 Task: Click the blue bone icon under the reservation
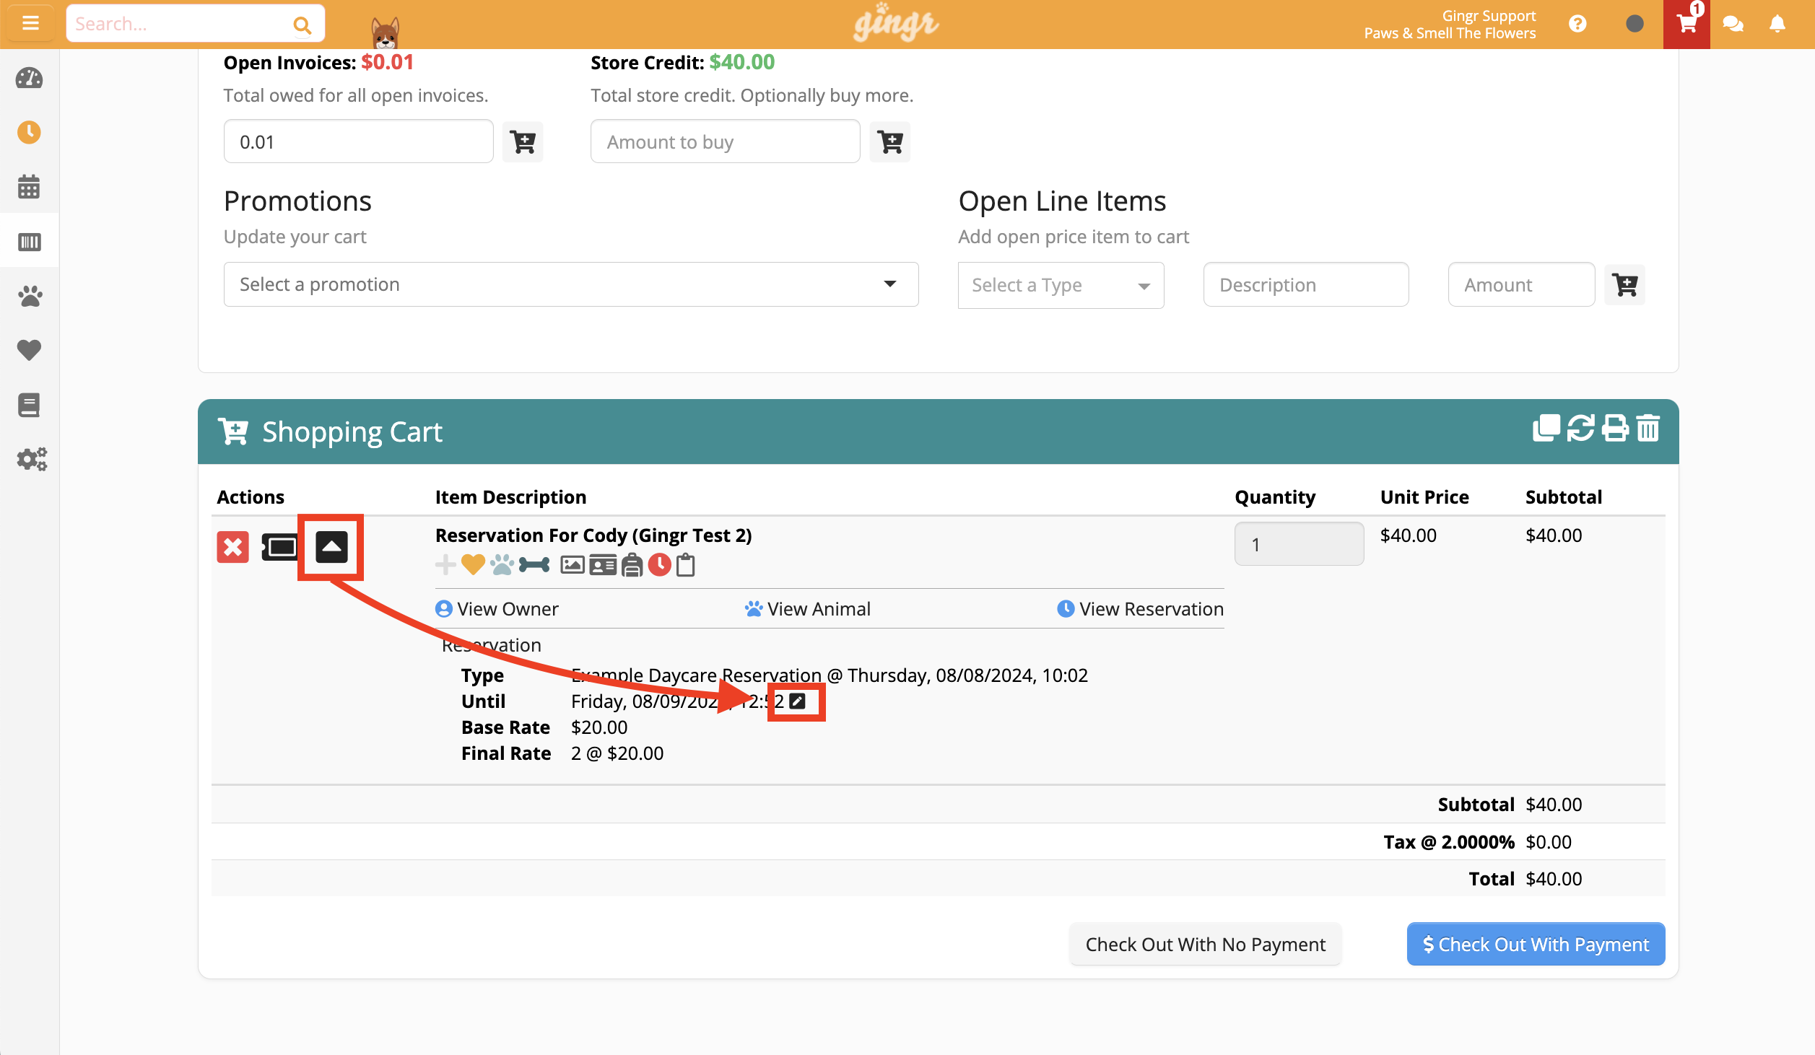coord(534,564)
